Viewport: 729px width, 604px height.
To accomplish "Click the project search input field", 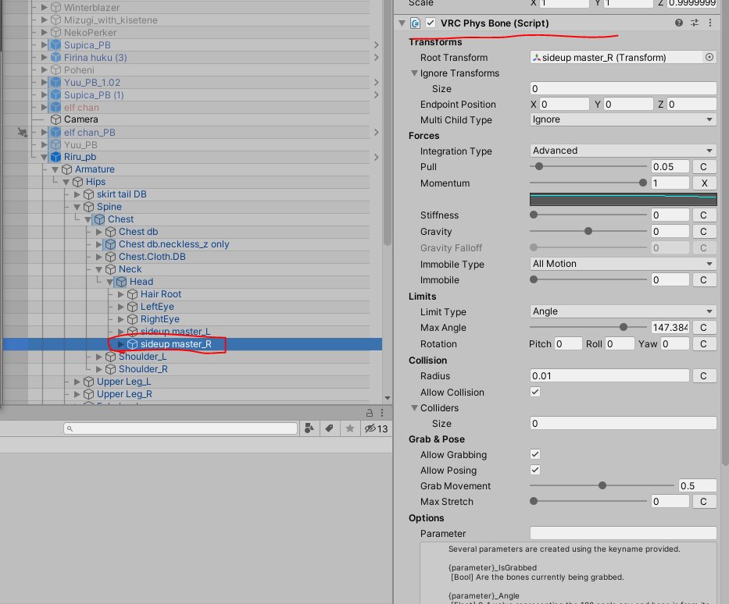I will 180,428.
